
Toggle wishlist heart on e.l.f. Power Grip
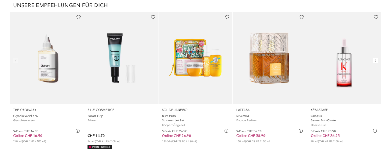[153, 17]
